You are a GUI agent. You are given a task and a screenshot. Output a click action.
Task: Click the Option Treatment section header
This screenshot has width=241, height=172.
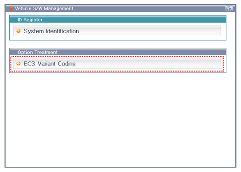(x=118, y=52)
